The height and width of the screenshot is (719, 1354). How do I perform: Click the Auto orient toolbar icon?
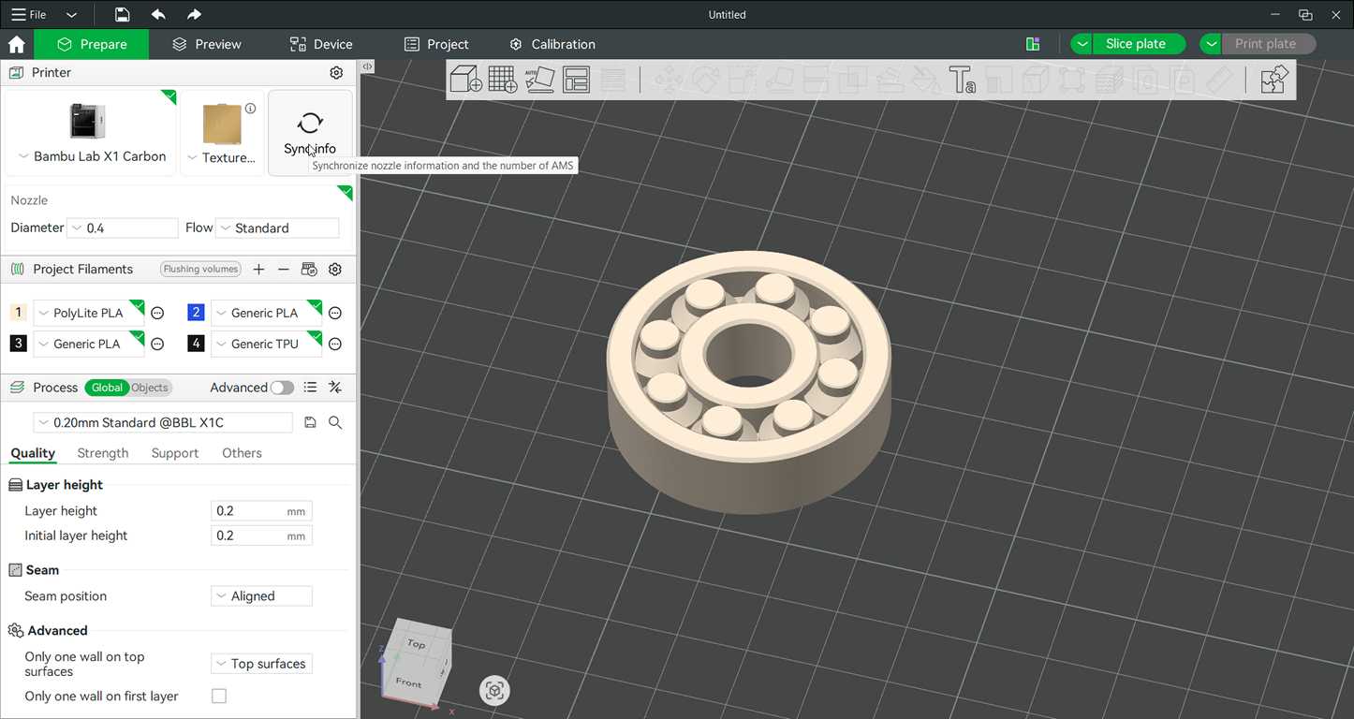point(539,79)
